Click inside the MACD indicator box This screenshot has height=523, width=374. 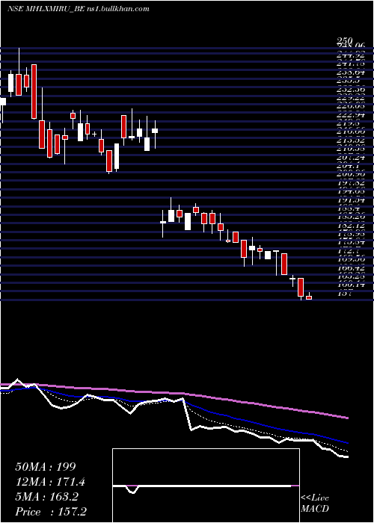pos(206,486)
